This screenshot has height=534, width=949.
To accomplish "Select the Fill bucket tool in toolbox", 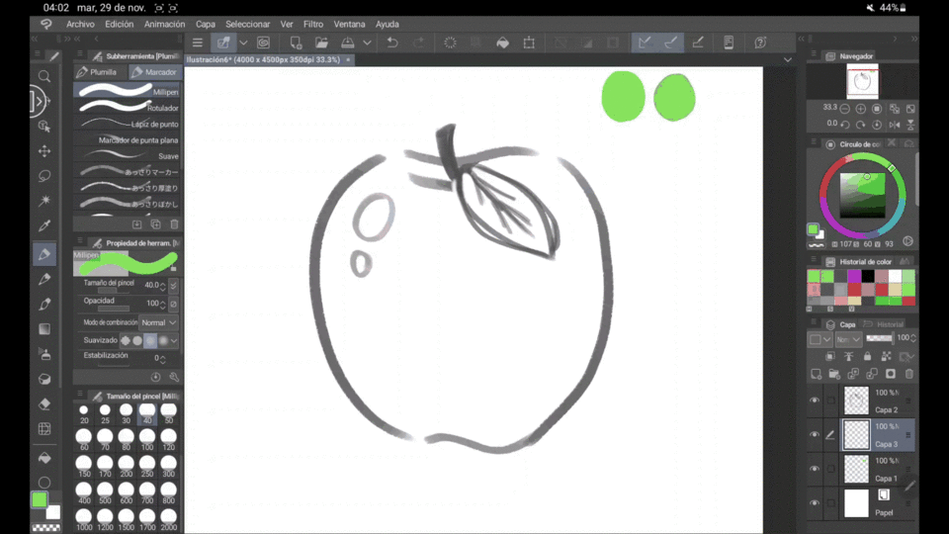I will 44,458.
